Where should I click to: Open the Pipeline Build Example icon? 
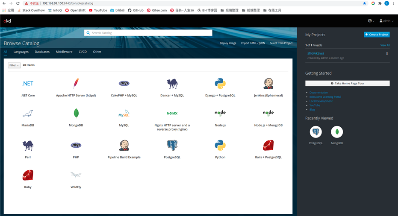[x=124, y=145]
